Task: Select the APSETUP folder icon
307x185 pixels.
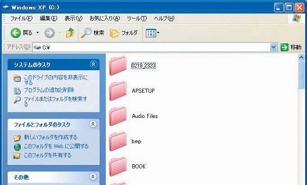Action: tap(118, 91)
